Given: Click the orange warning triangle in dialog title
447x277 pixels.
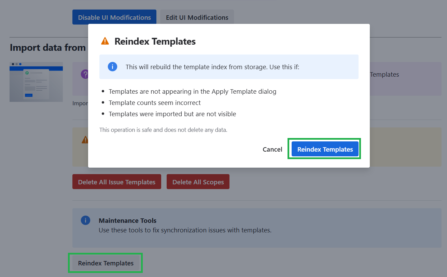Looking at the screenshot, I should coord(105,41).
